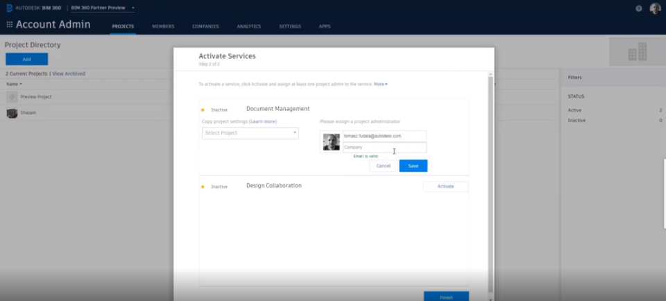Click the Shazam project thumbnail icon
Viewport: 666px width, 301px height.
click(x=12, y=113)
